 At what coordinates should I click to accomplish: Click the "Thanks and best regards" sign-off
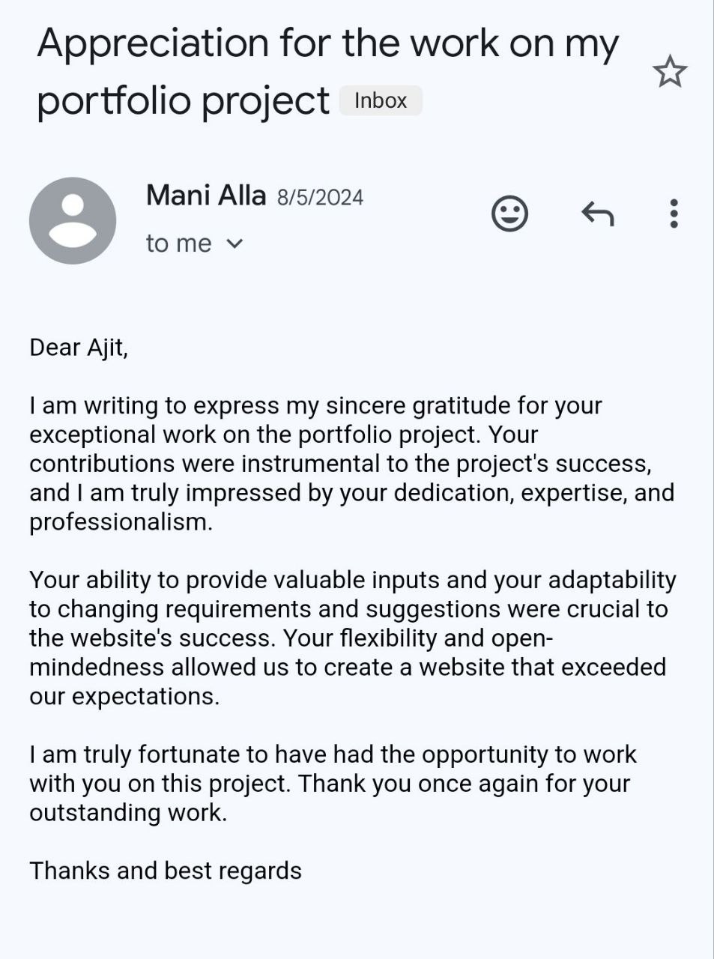166,871
